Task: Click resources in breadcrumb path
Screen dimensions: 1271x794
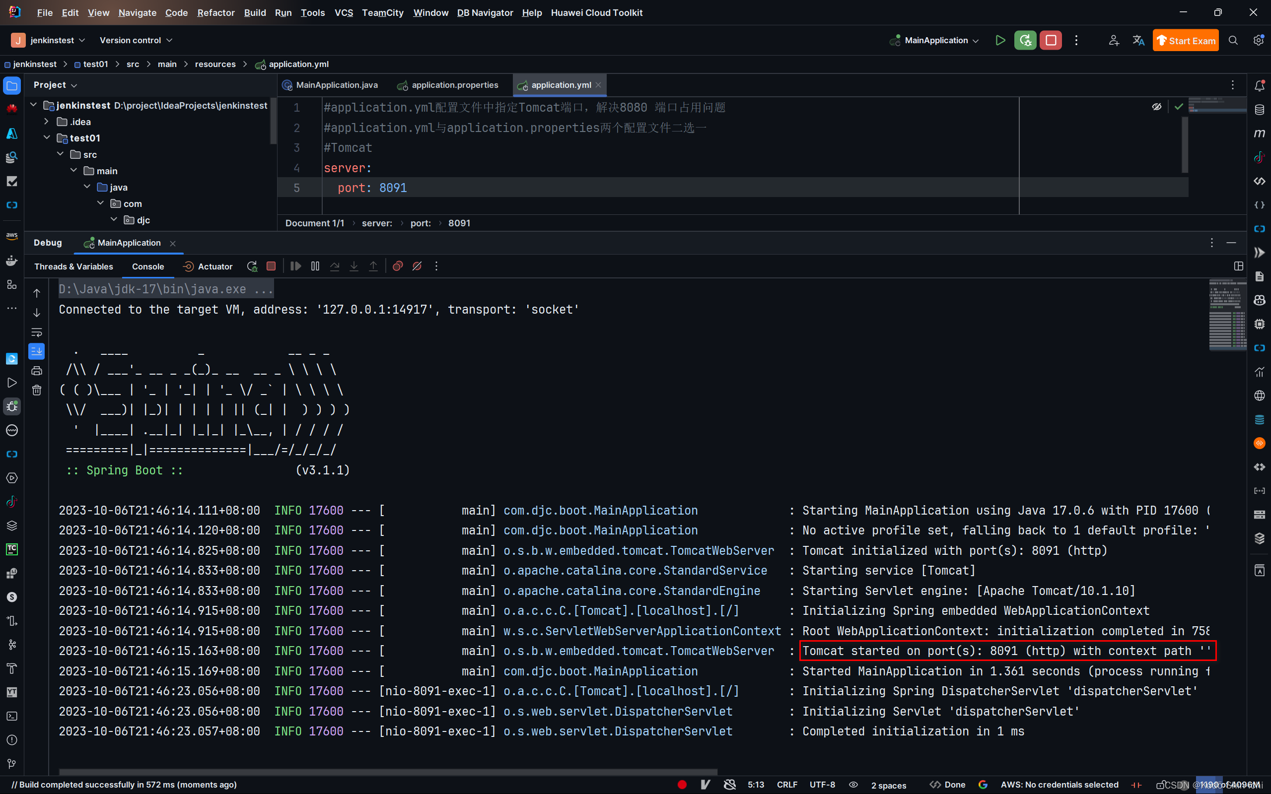Action: (x=215, y=64)
